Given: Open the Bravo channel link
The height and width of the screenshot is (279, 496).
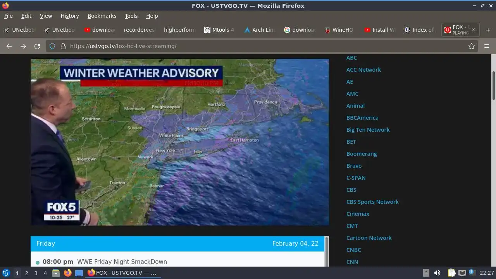Looking at the screenshot, I should [x=354, y=166].
